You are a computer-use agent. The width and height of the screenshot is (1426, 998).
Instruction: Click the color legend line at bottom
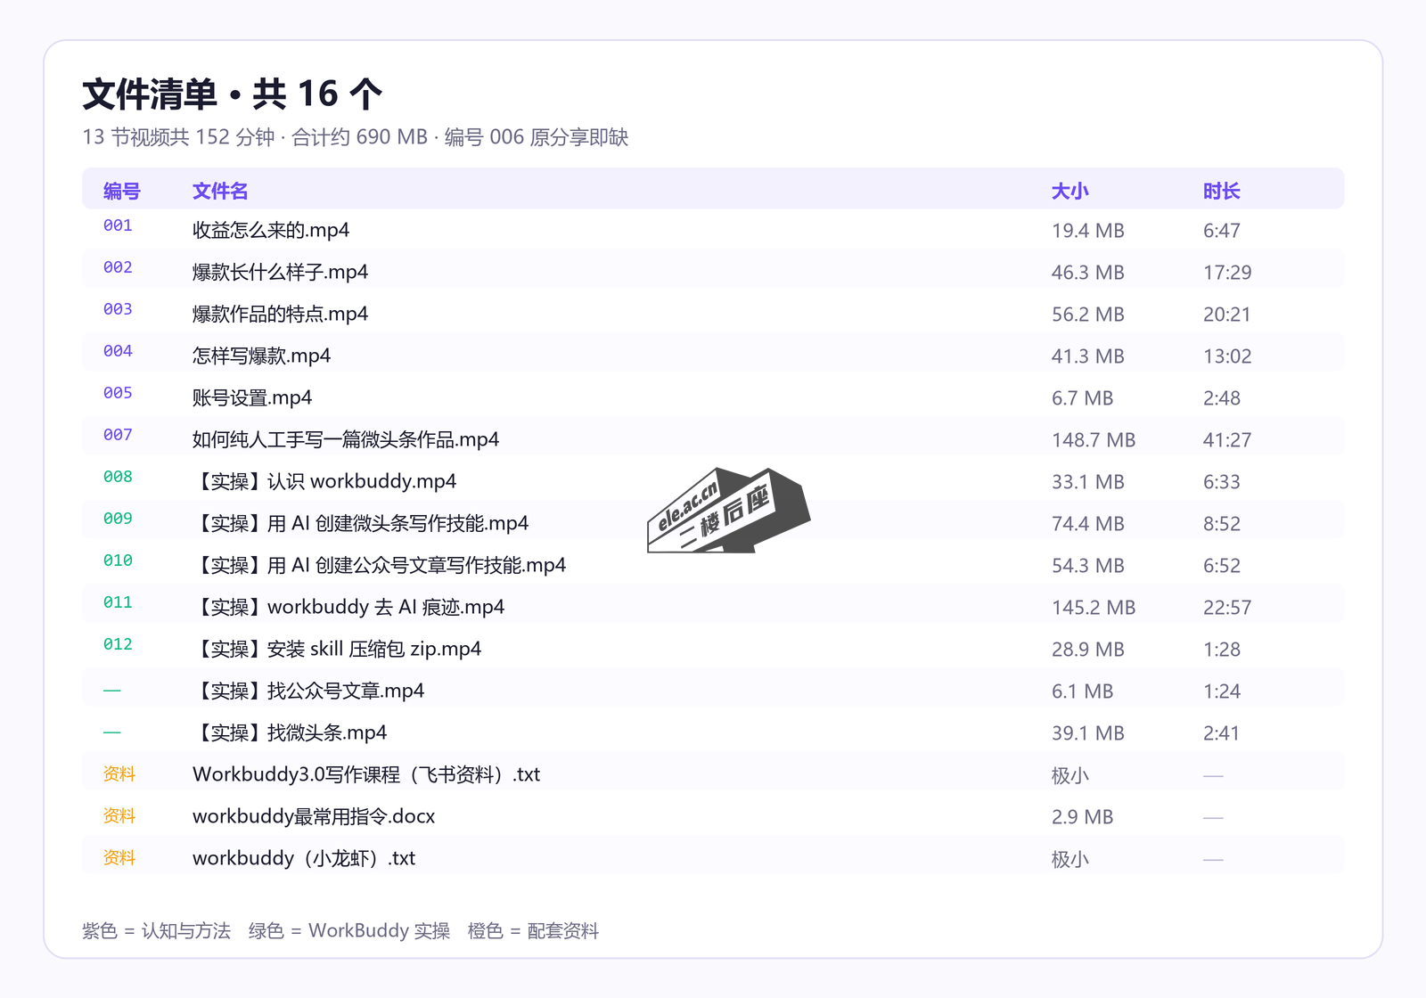coord(340,931)
